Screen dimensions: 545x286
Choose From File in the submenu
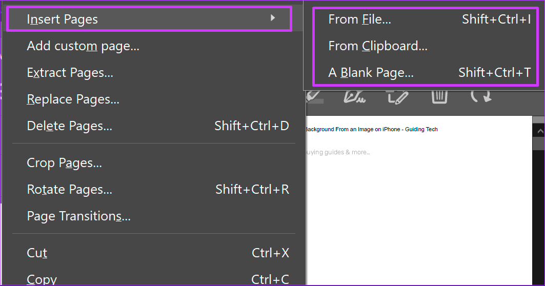point(359,19)
